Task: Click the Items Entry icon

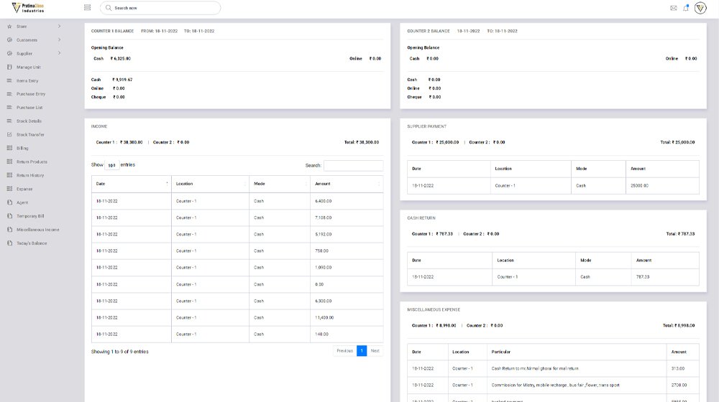Action: (x=9, y=80)
